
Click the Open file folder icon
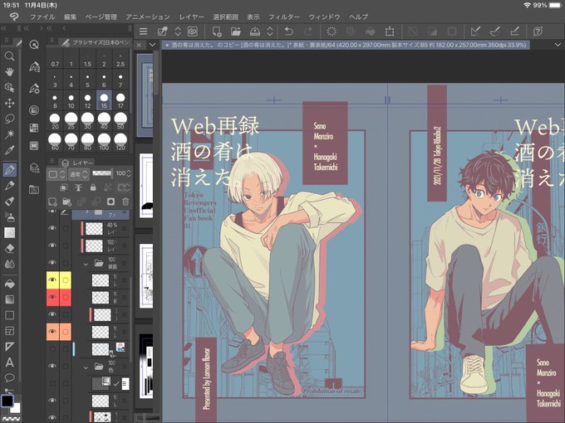236,32
